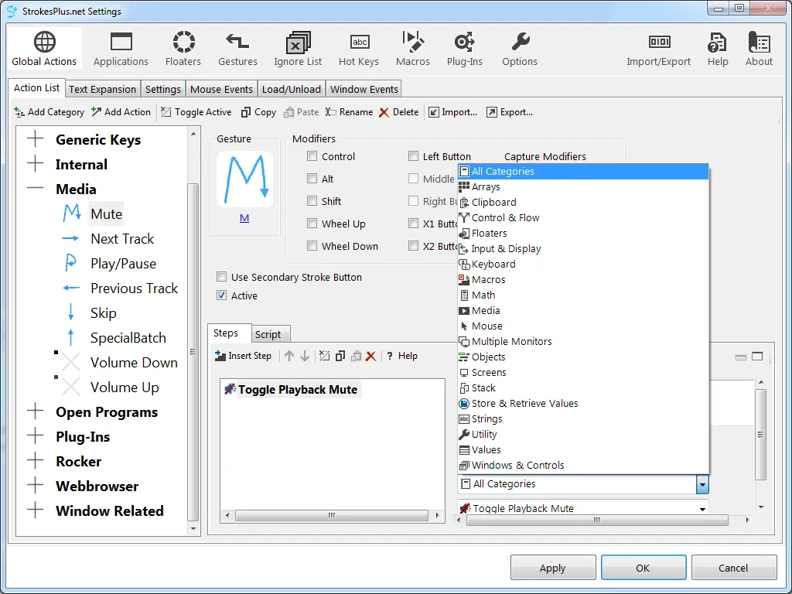The image size is (792, 594).
Task: Check Use Secondary Stroke Button
Action: point(222,277)
